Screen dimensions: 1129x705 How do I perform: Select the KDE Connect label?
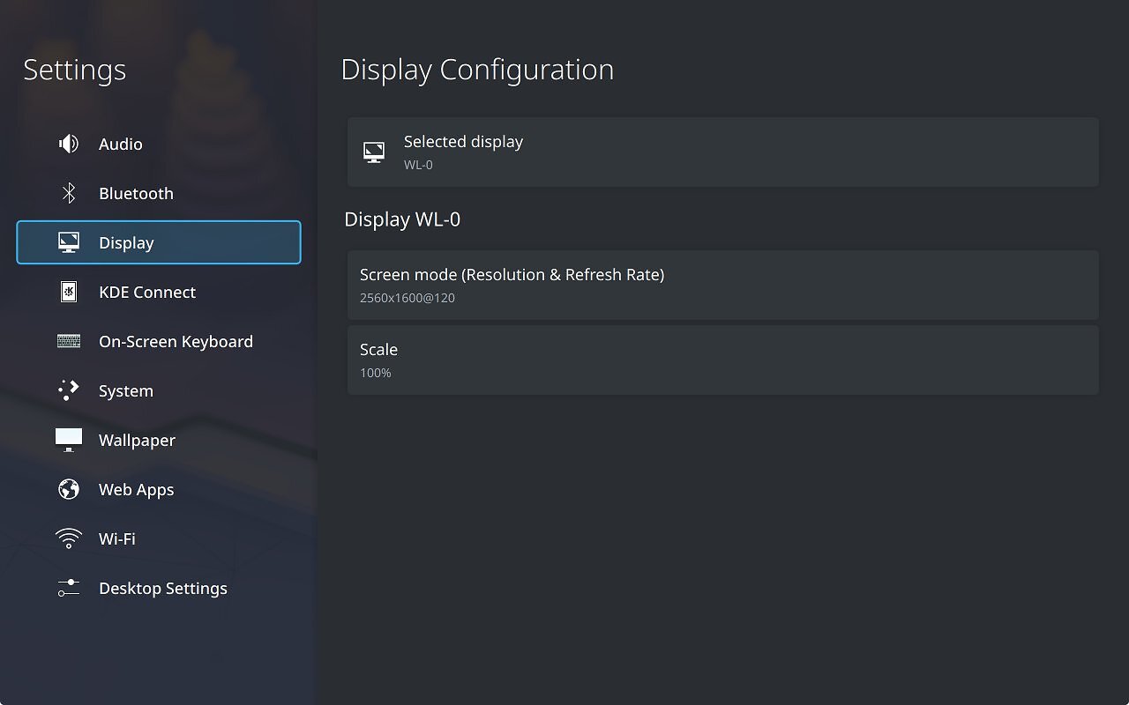pos(147,292)
